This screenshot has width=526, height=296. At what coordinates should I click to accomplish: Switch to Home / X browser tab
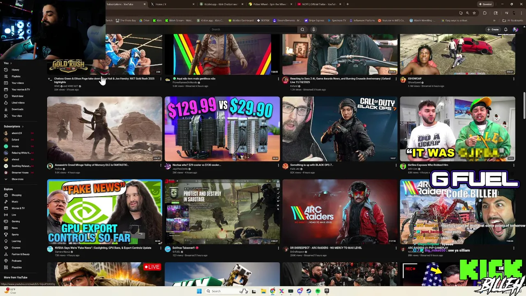point(173,4)
